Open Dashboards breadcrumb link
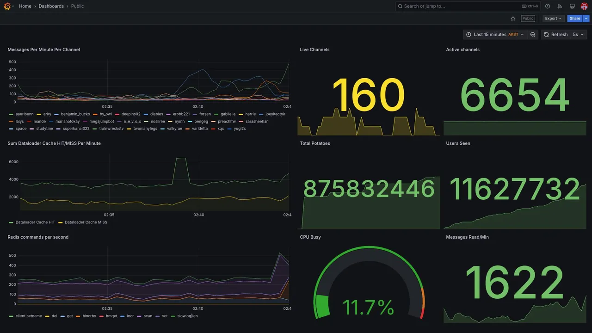The width and height of the screenshot is (592, 333). [x=51, y=6]
